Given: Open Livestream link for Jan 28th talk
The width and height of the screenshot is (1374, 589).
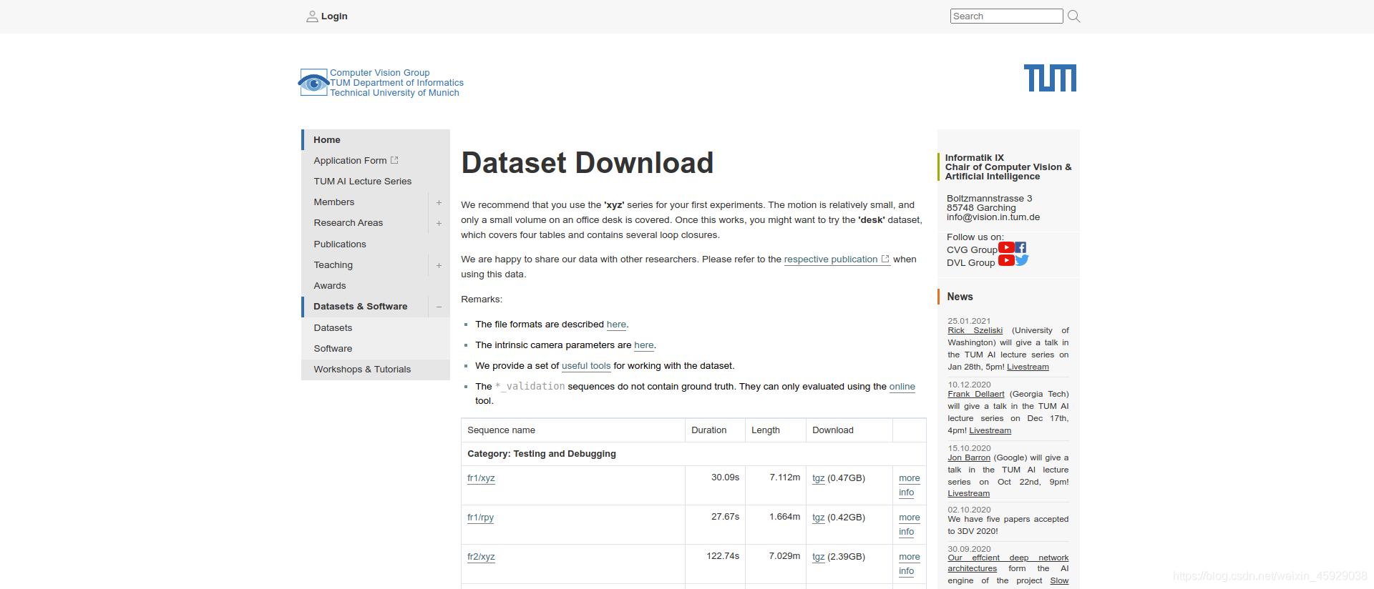Looking at the screenshot, I should point(1028,367).
